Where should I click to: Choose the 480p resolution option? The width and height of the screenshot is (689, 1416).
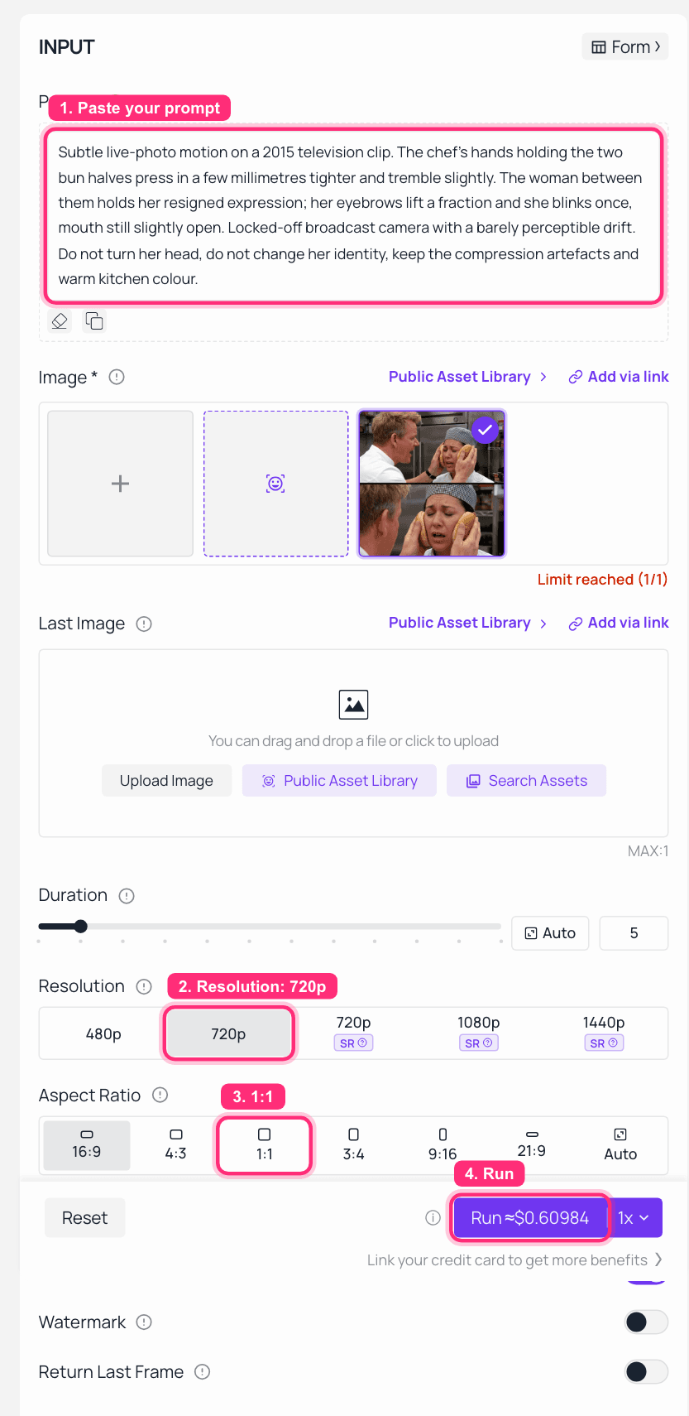pos(103,1033)
